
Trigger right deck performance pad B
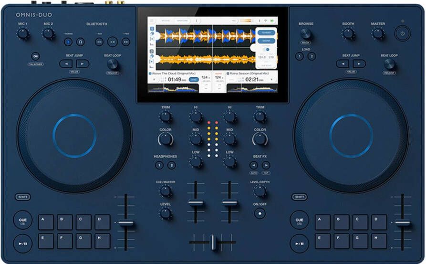coord(342,222)
